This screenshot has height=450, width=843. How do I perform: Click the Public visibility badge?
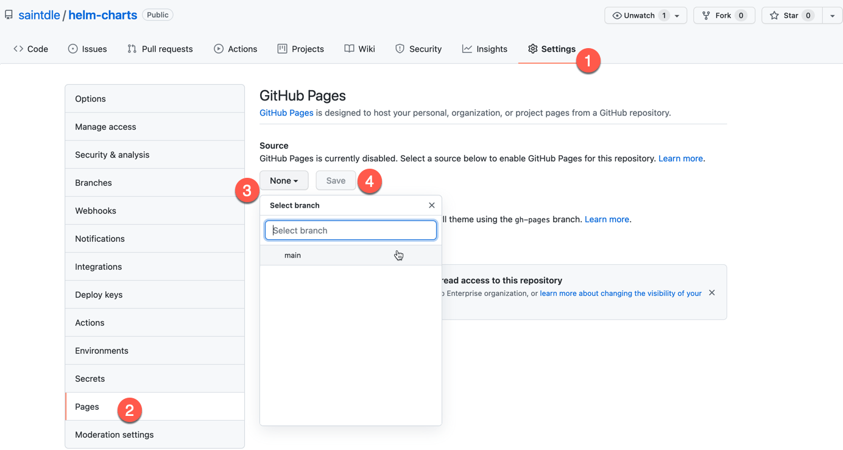click(158, 15)
